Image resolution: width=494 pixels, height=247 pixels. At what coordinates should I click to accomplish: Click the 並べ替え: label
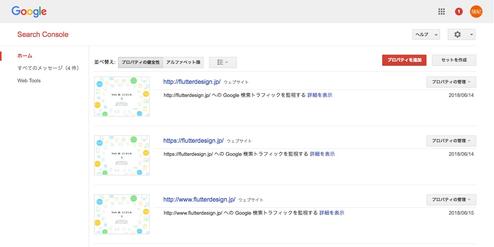coord(105,62)
